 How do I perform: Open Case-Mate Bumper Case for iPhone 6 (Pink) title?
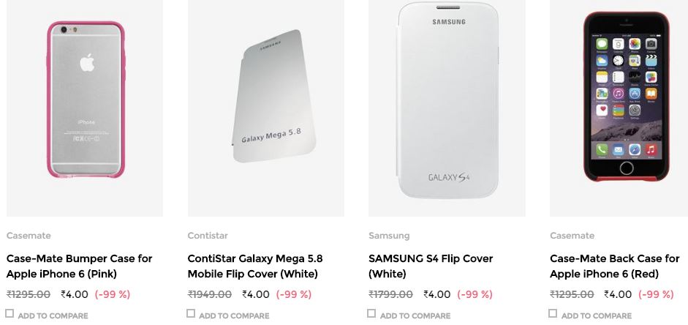point(79,266)
